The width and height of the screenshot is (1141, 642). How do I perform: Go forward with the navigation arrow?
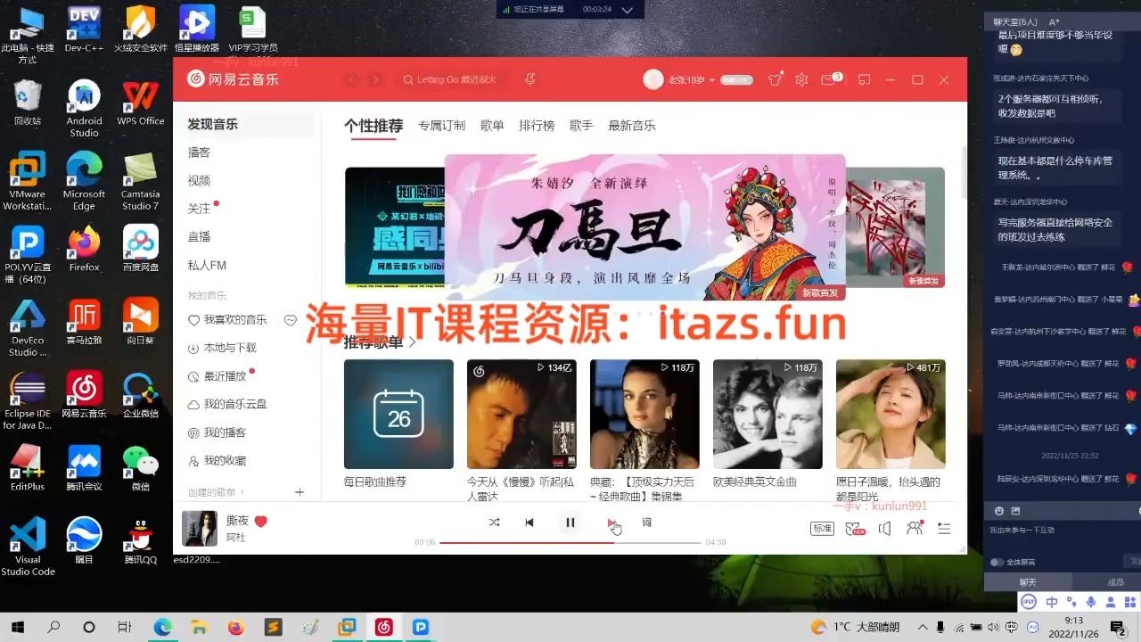[376, 80]
